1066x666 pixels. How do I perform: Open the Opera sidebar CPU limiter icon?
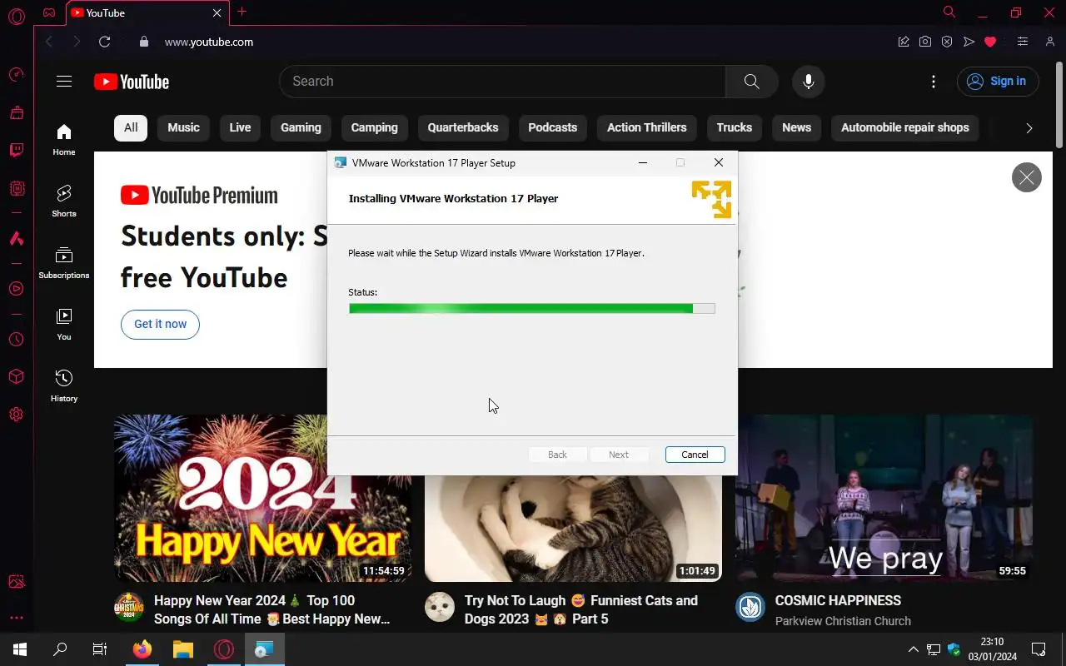16,189
